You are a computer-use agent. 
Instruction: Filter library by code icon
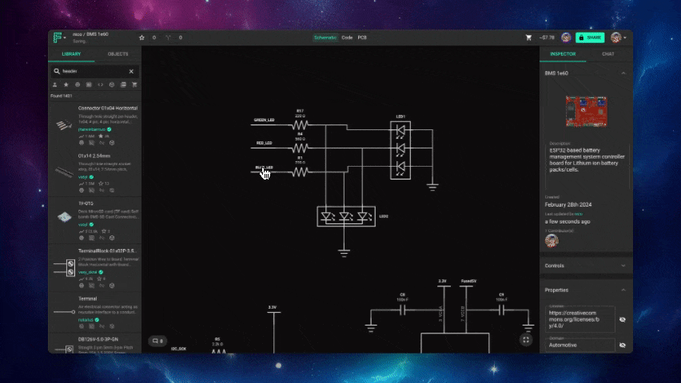pyautogui.click(x=101, y=85)
